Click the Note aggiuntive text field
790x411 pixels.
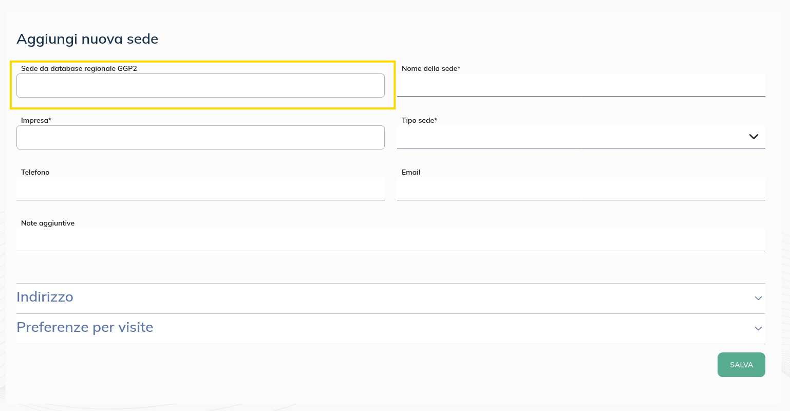(x=390, y=239)
